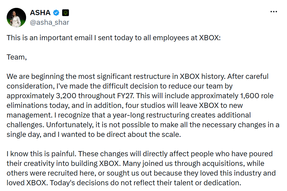
Task: Click the word "XBOX:" ending the first line
Action: (x=210, y=38)
